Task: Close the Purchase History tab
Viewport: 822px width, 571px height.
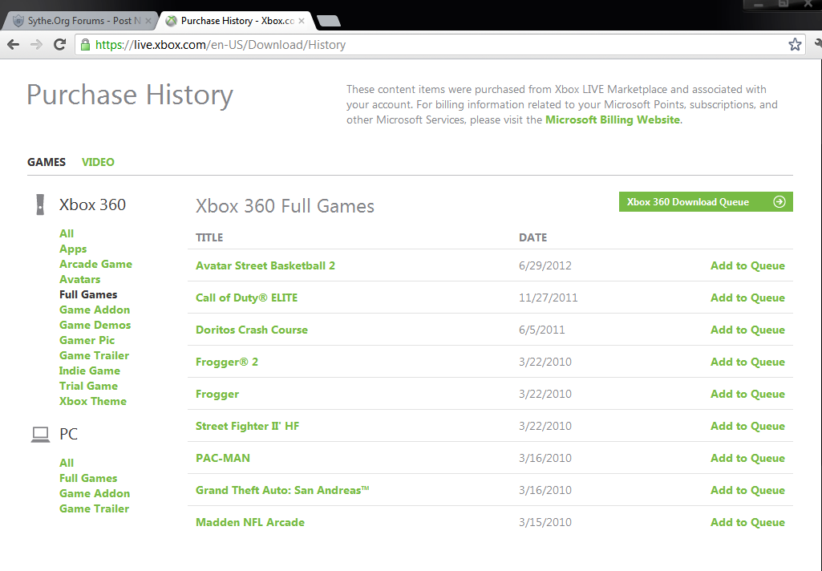Action: [x=302, y=21]
